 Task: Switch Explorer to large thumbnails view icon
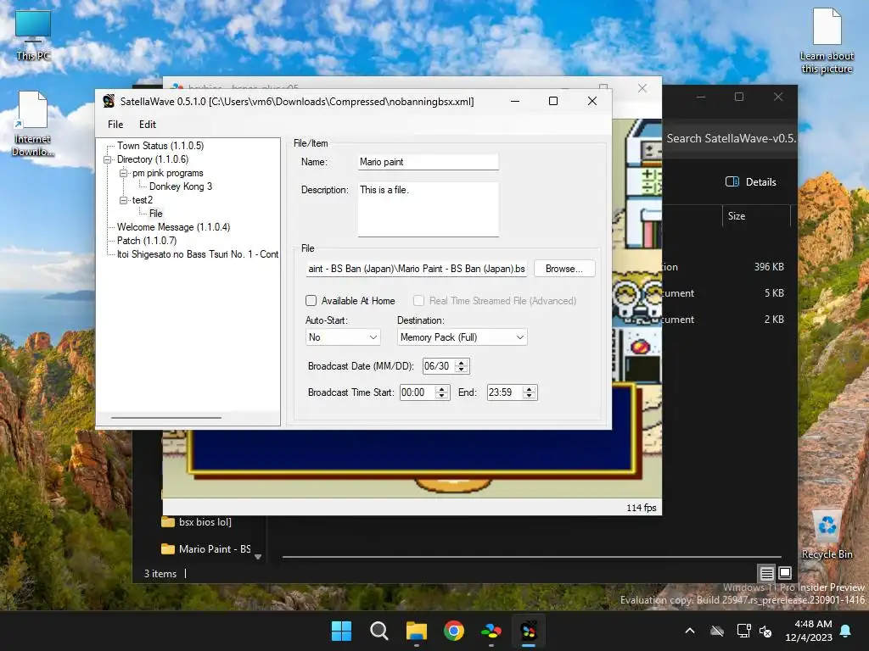point(785,573)
